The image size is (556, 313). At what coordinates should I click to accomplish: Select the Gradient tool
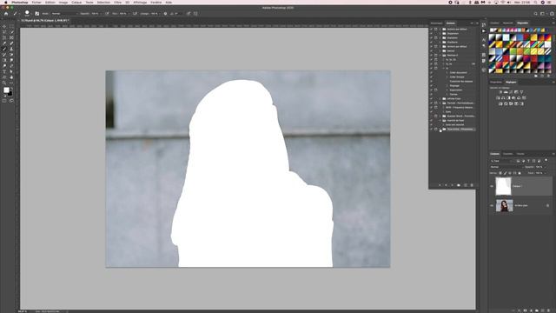pos(4,60)
